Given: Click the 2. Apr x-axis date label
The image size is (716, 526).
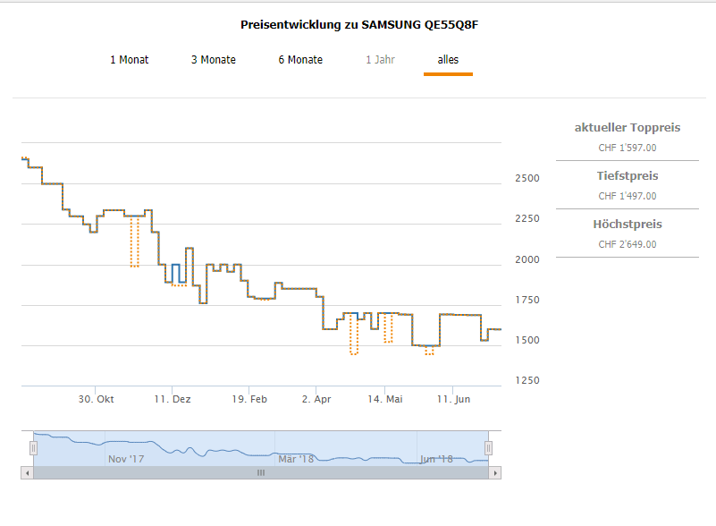Looking at the screenshot, I should (316, 399).
